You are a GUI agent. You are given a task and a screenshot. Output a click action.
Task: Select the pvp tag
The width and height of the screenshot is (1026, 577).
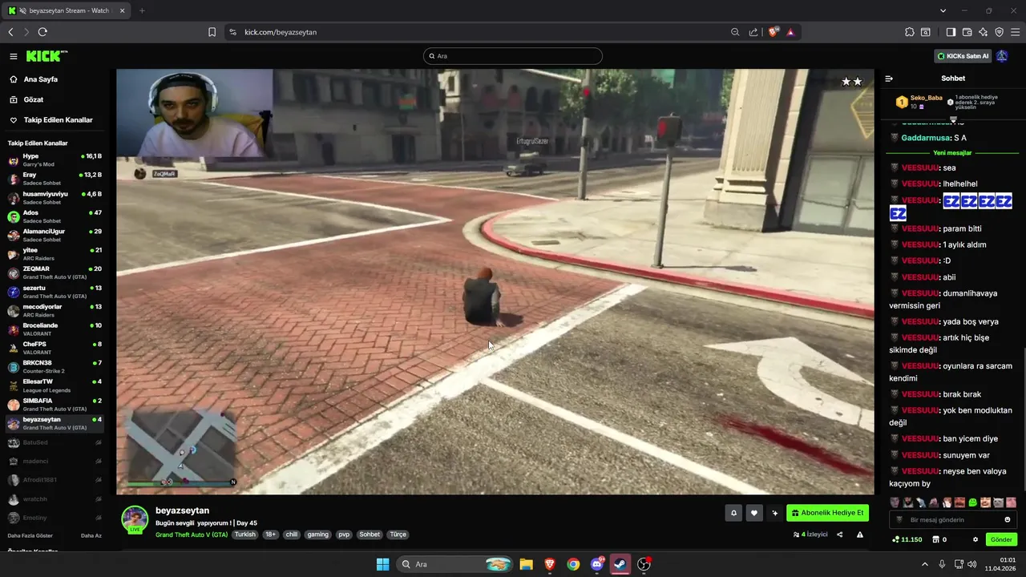344,535
